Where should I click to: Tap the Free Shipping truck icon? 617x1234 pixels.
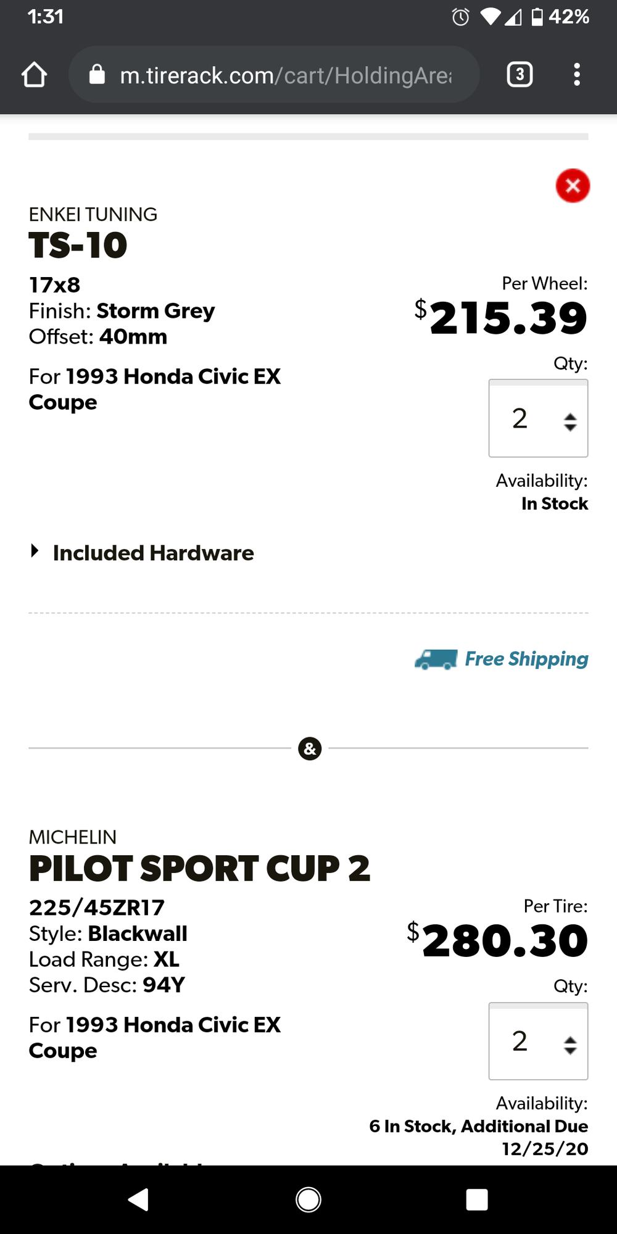tap(436, 660)
